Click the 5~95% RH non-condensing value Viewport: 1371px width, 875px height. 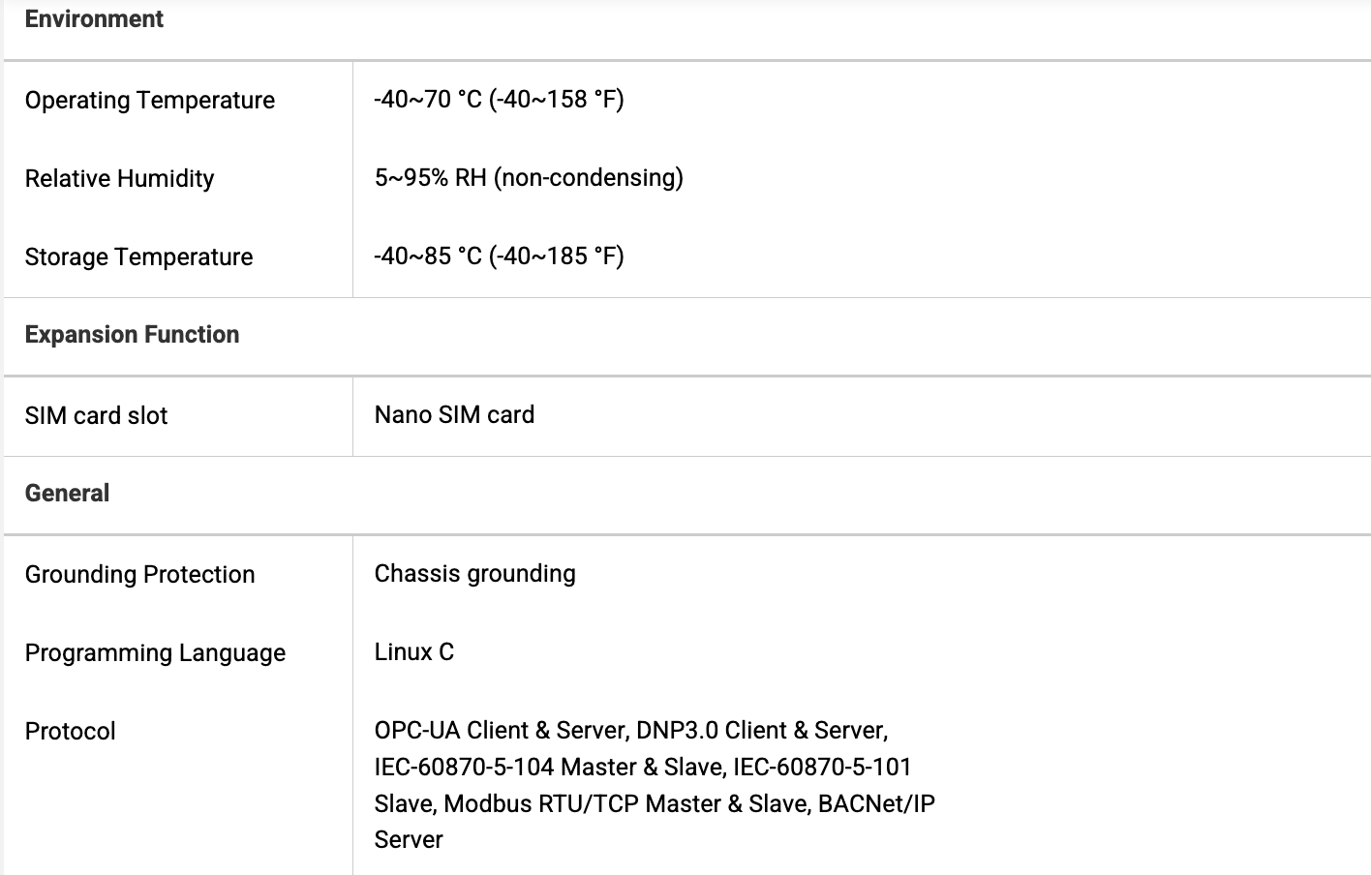[x=529, y=178]
